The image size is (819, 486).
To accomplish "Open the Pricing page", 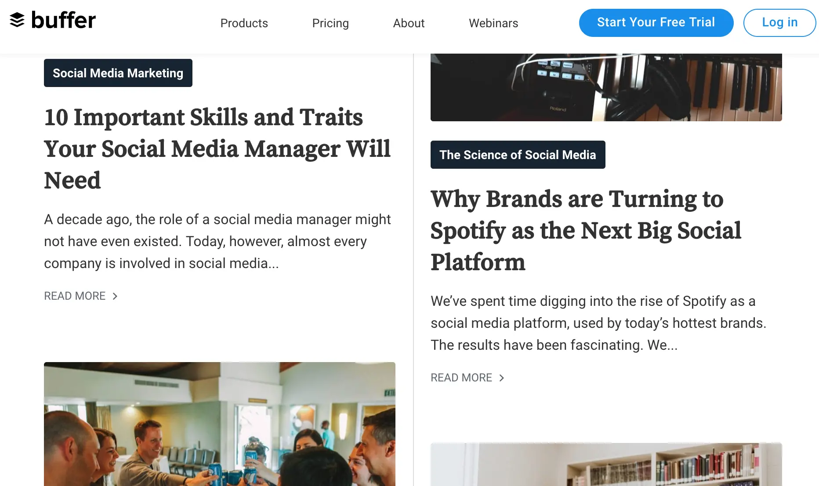I will tap(330, 23).
